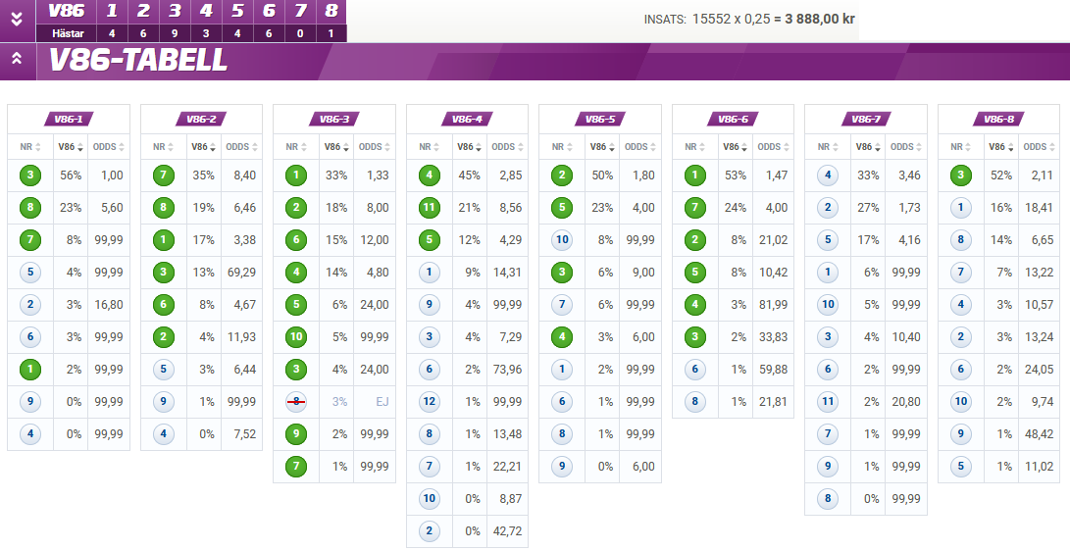Click odds 81,99 in V86-6
Screen dimensions: 1070x551
coord(773,305)
